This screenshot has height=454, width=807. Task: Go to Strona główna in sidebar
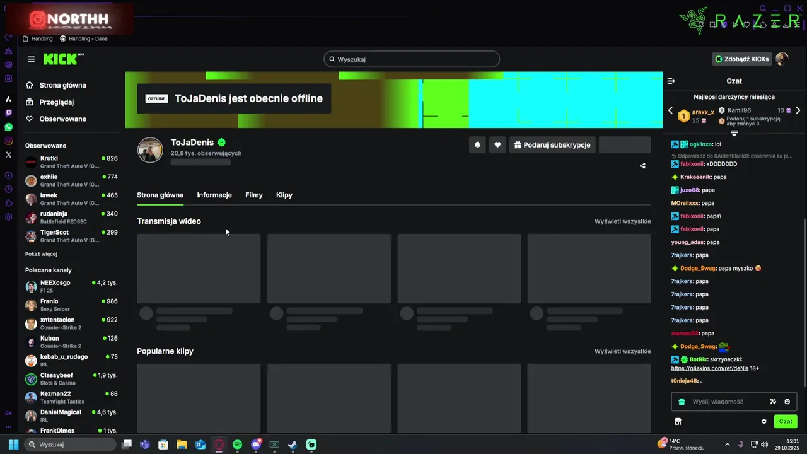click(x=56, y=85)
